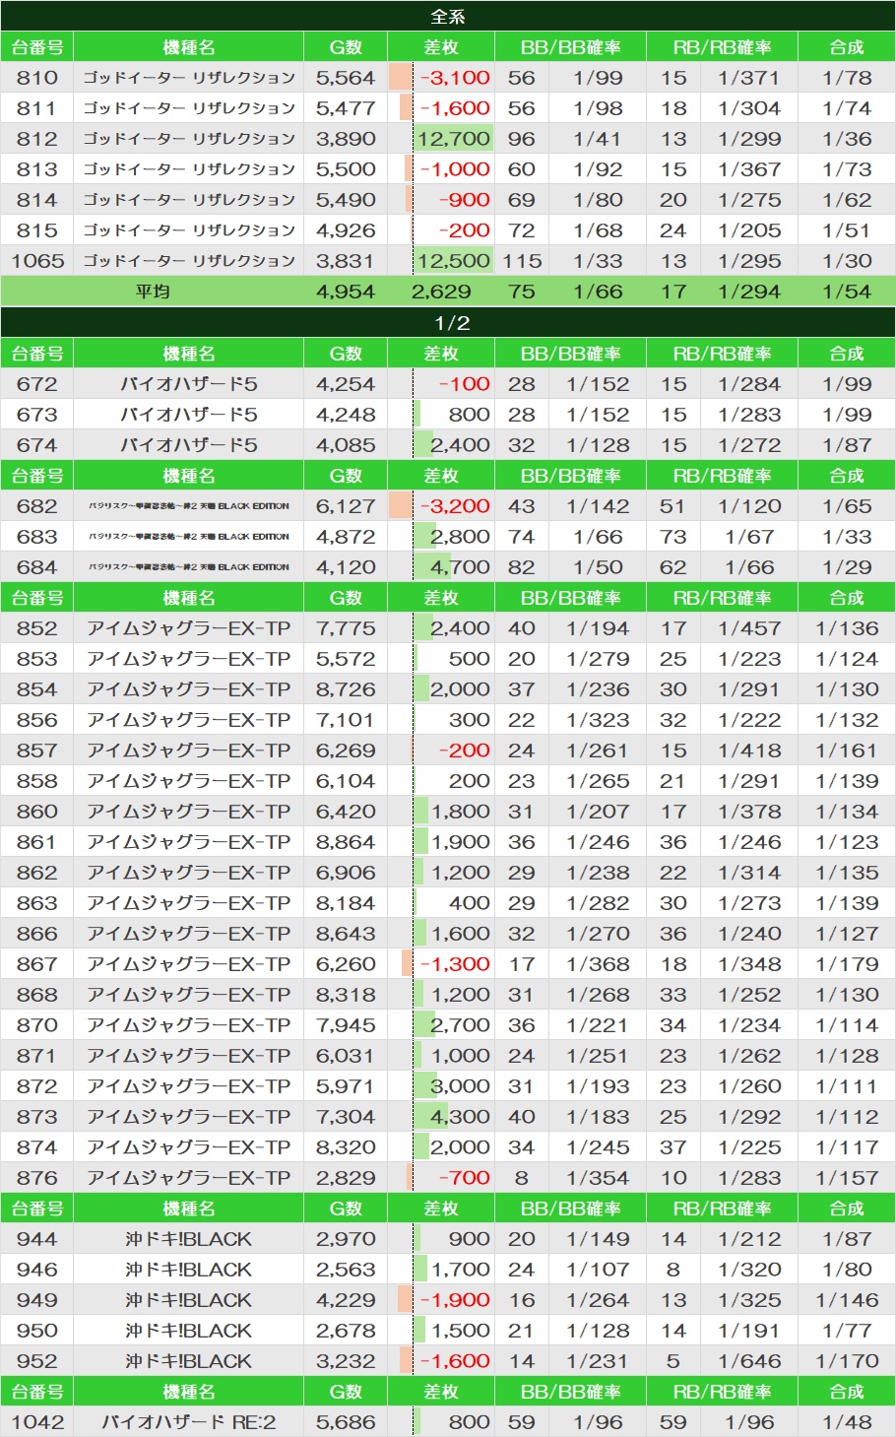The image size is (896, 1437).
Task: Click combined probability 1/30 in row 1065
Action: (x=847, y=261)
